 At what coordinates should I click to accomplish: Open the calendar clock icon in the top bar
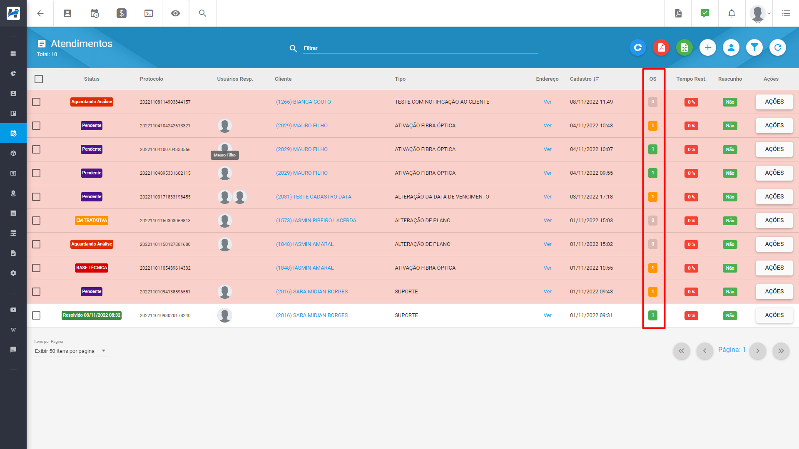[95, 13]
